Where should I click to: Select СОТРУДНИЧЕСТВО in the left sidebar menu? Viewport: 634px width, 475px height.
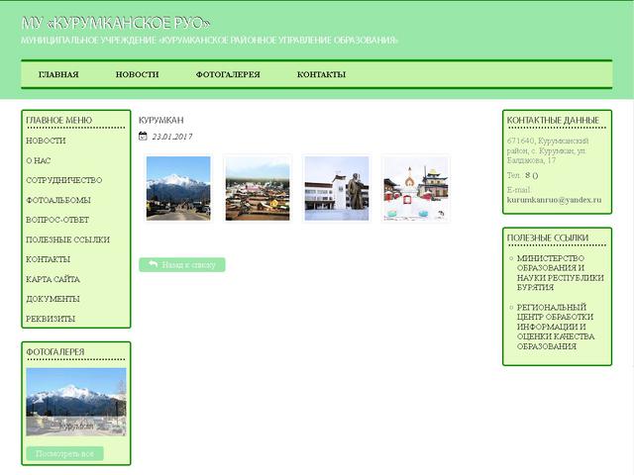[64, 180]
